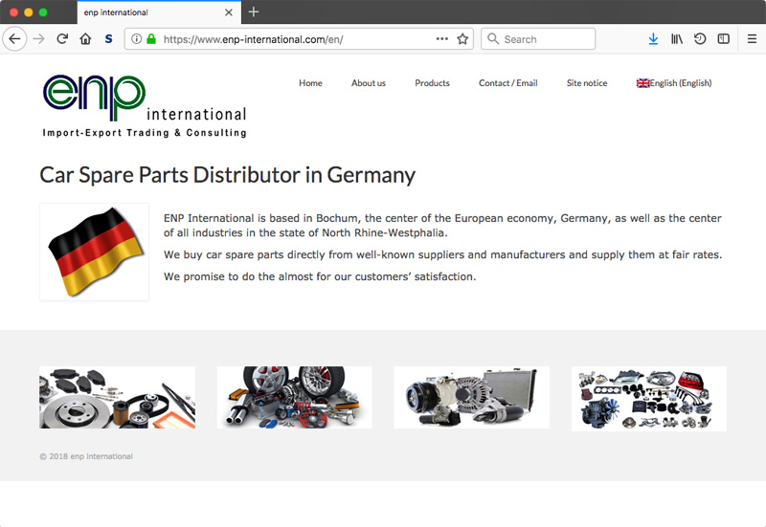
Task: Open page actions three-dot menu
Action: [442, 38]
